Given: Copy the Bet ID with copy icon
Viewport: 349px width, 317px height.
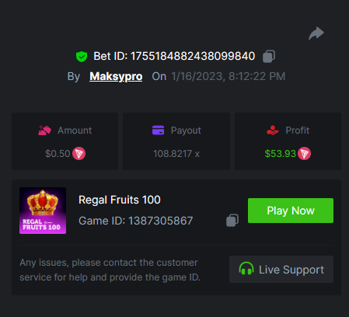Looking at the screenshot, I should pyautogui.click(x=269, y=56).
